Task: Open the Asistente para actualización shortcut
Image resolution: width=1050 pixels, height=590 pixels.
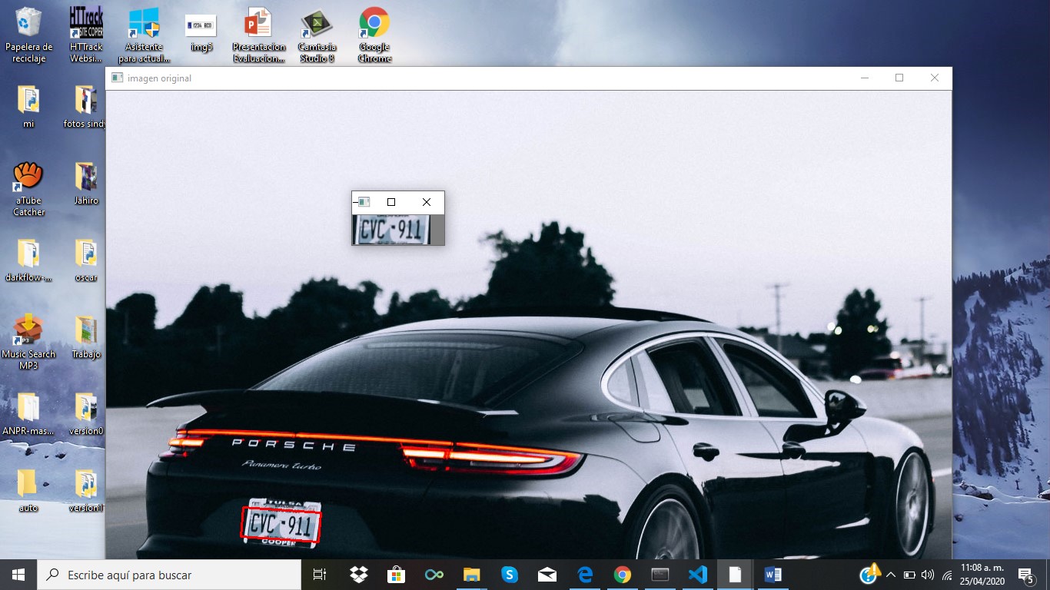Action: (x=144, y=35)
